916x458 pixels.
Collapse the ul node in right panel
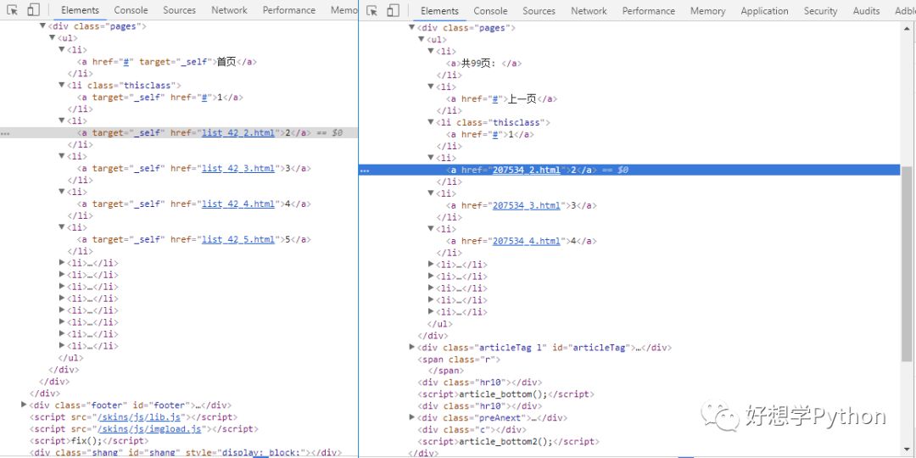click(422, 39)
